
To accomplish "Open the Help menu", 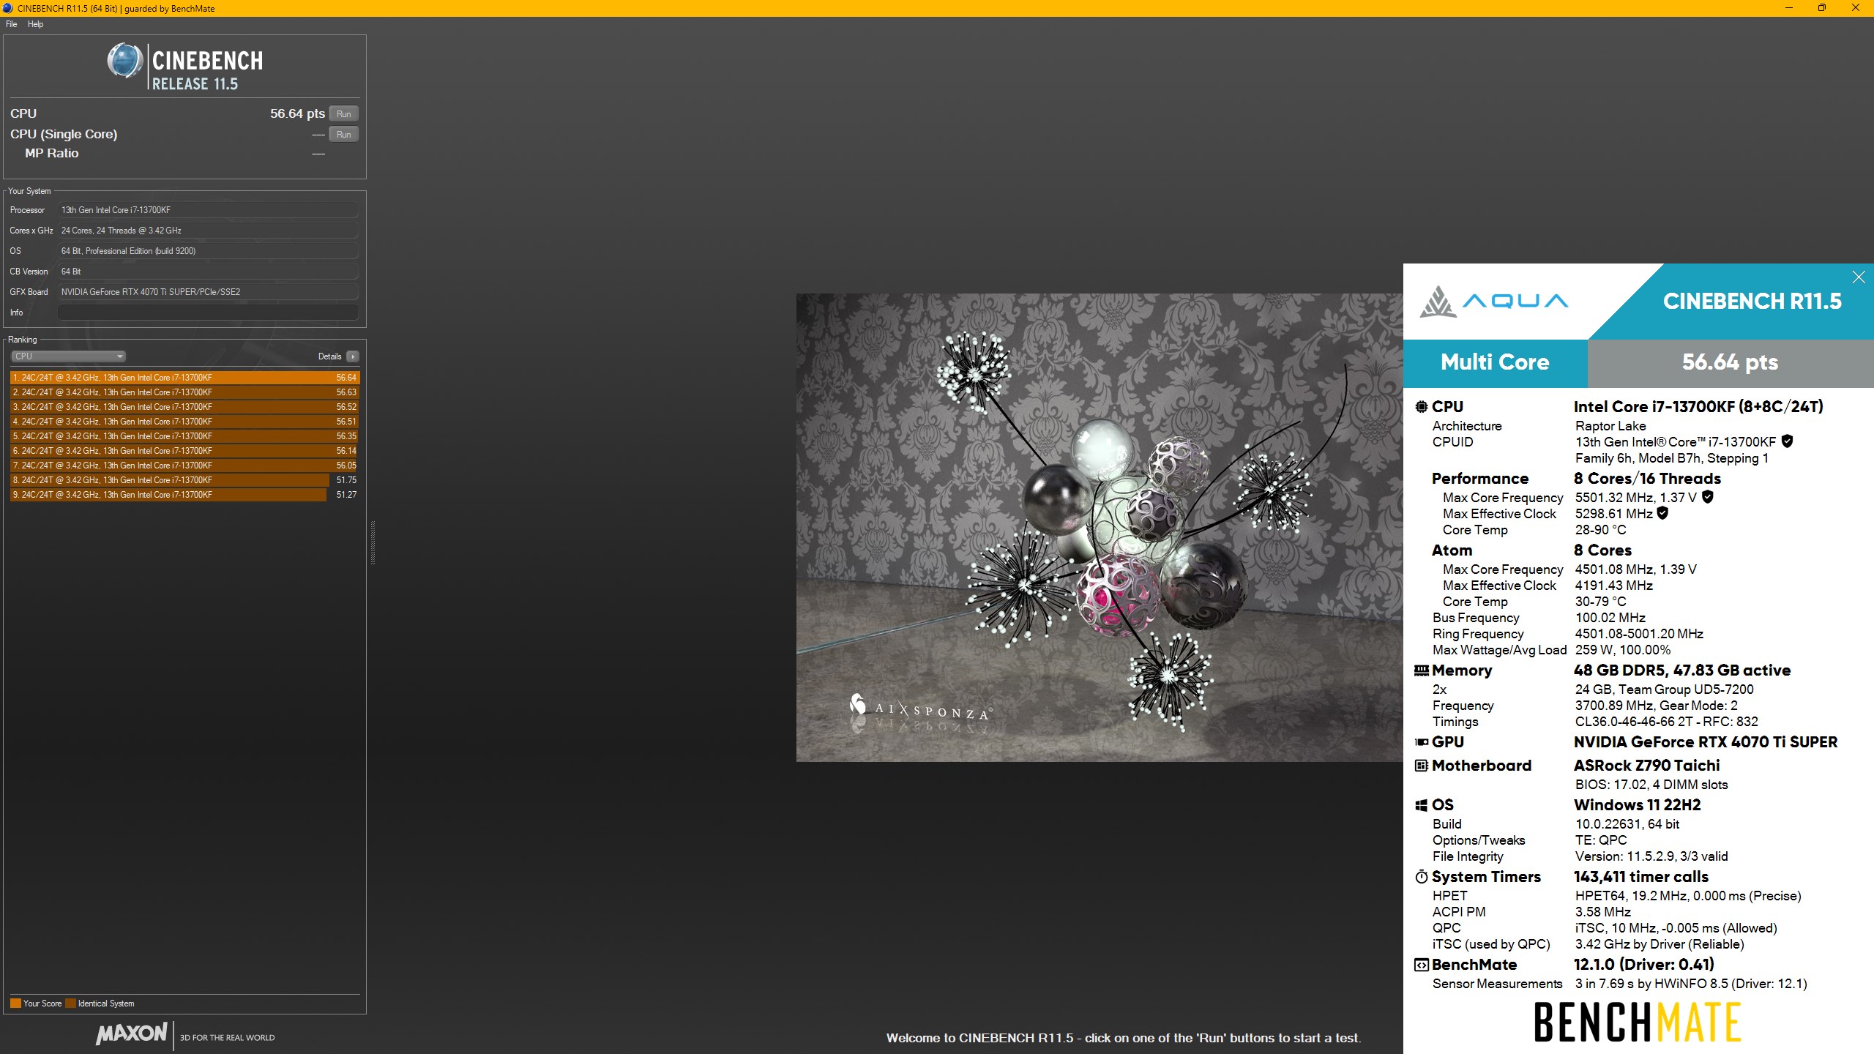I will click(35, 24).
